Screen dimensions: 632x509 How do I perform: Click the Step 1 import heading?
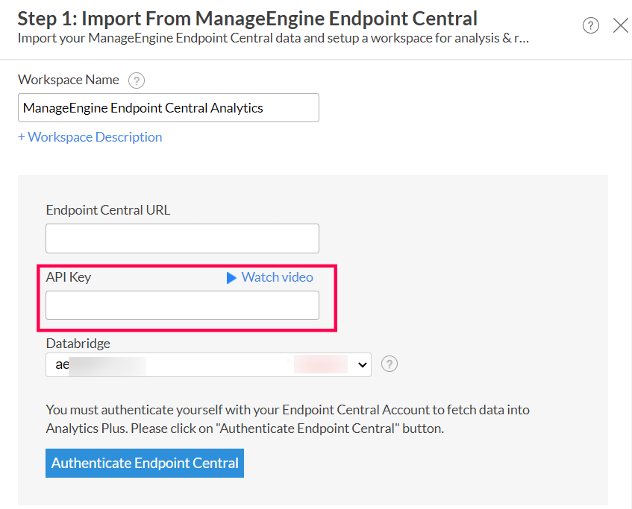[x=248, y=18]
